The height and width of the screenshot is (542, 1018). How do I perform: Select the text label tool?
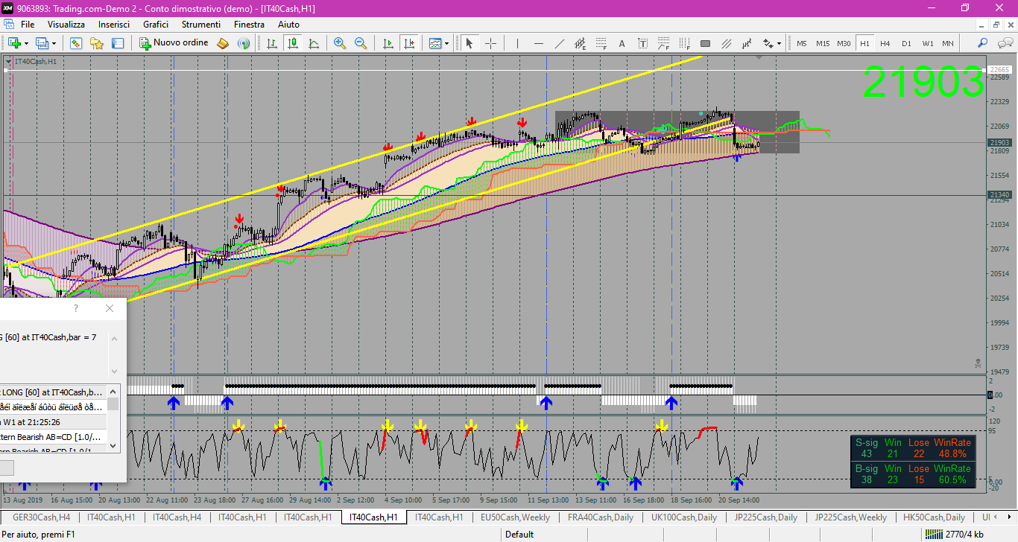(x=642, y=43)
